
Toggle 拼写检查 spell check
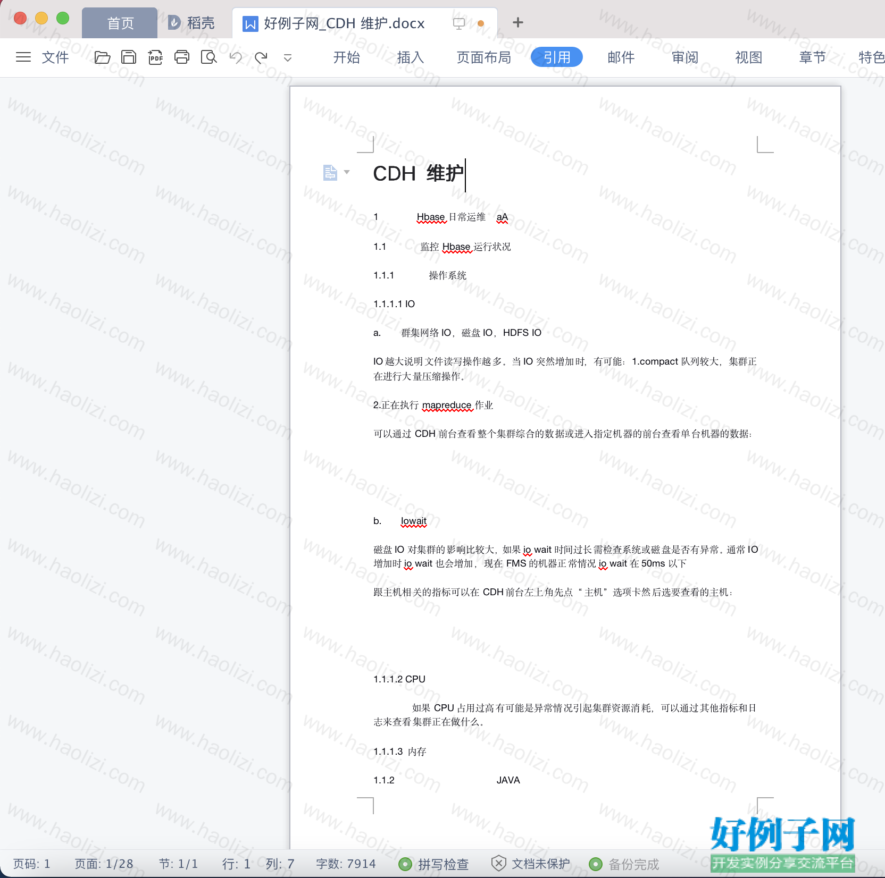(433, 864)
